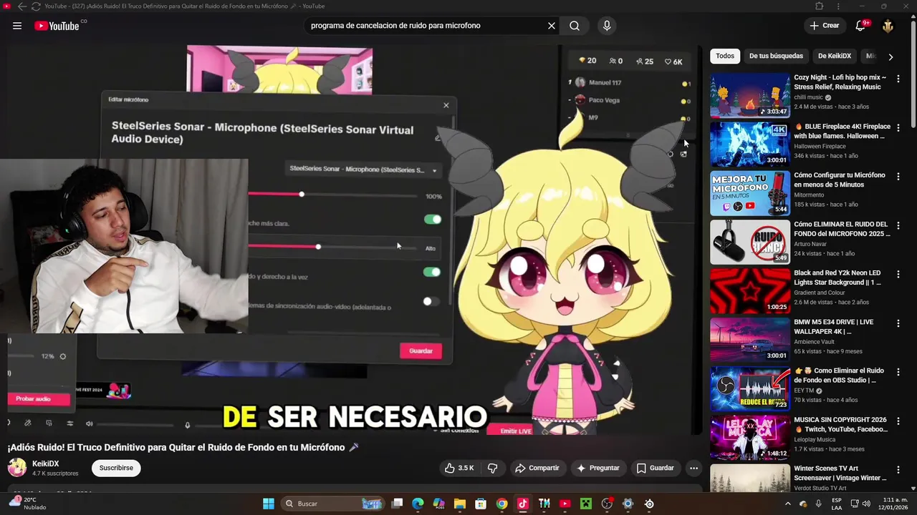The image size is (917, 515).
Task: Open options for Cómo Configurar tu Micrófono video
Action: (x=898, y=176)
